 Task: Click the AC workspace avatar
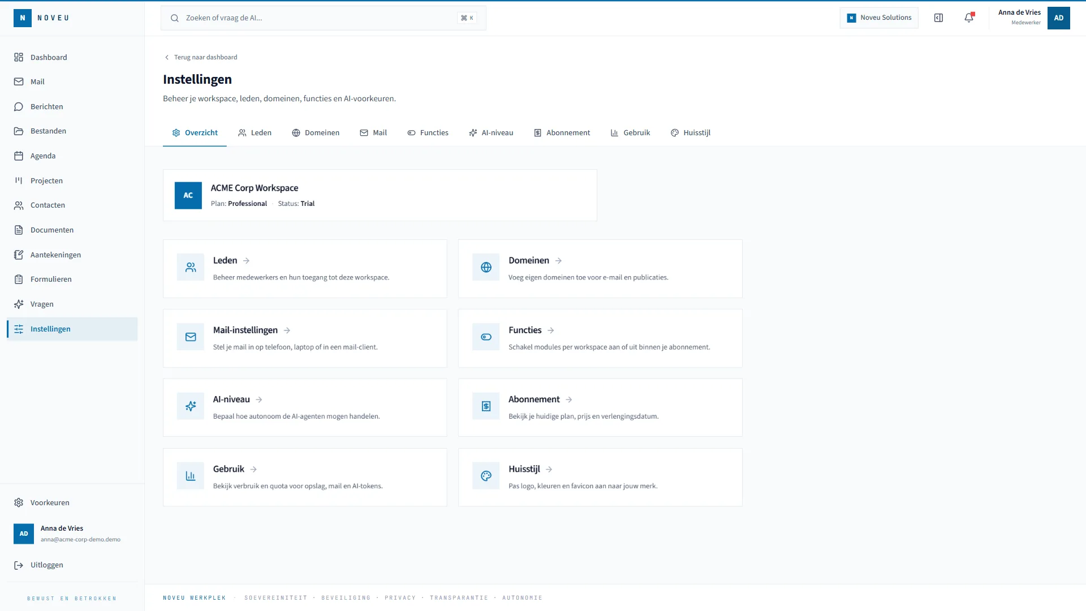[x=188, y=195]
